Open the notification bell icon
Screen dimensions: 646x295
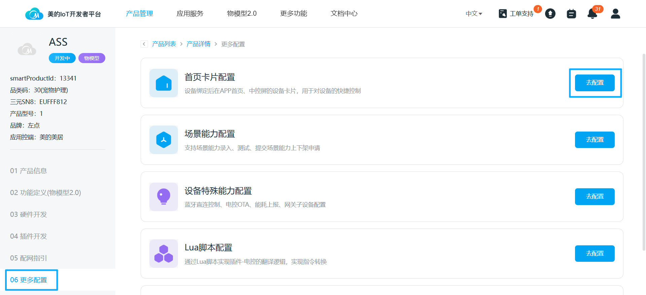pyautogui.click(x=592, y=14)
